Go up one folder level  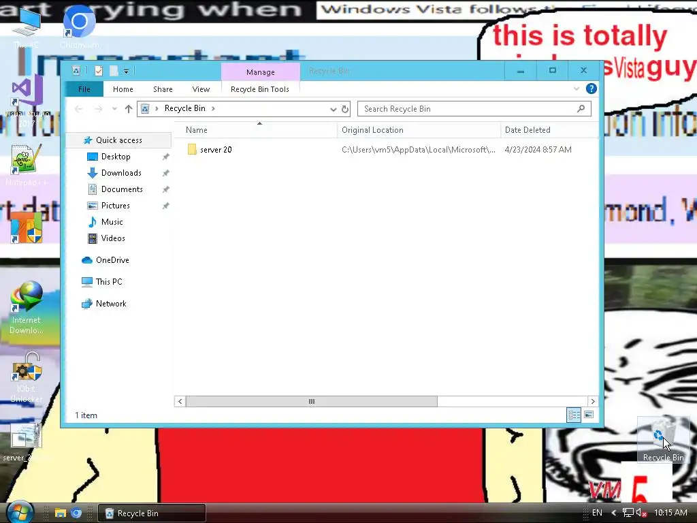coord(129,109)
